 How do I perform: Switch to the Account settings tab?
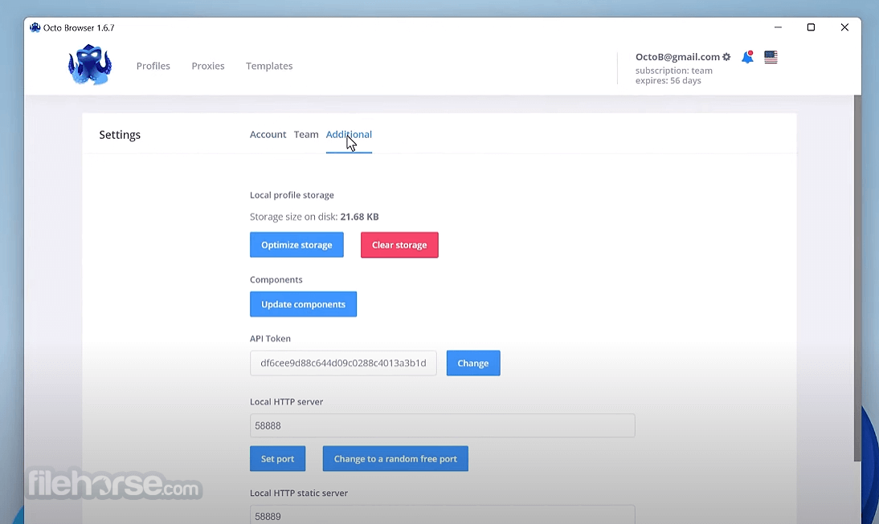[x=268, y=134]
